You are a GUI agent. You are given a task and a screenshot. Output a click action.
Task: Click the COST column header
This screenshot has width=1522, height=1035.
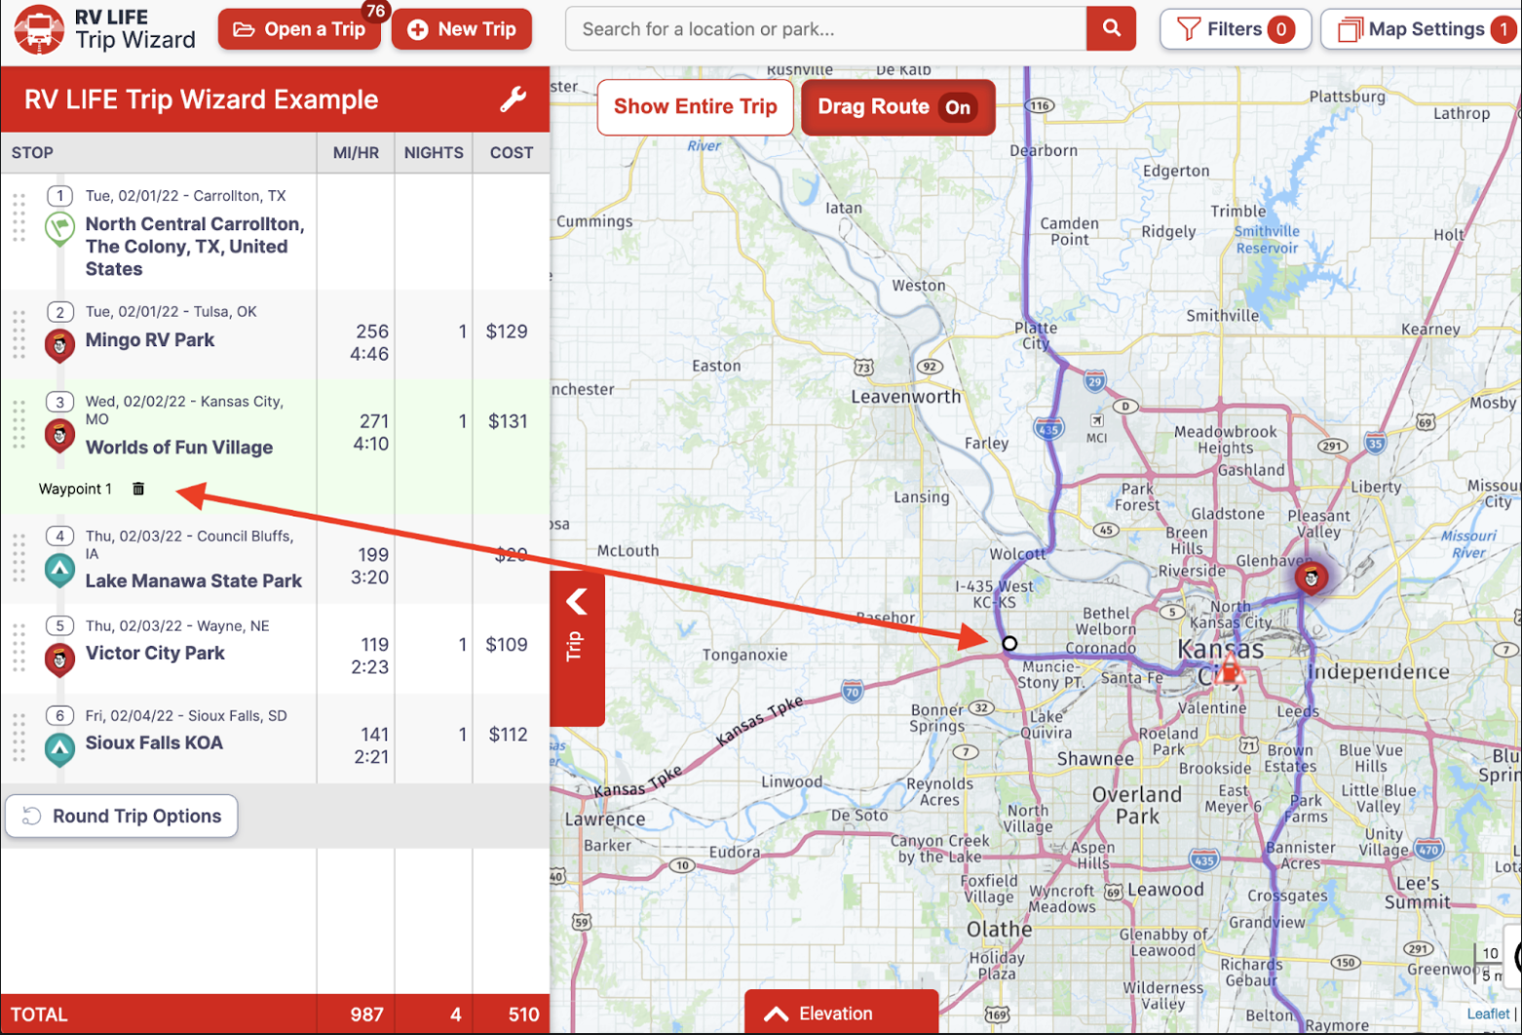coord(512,153)
